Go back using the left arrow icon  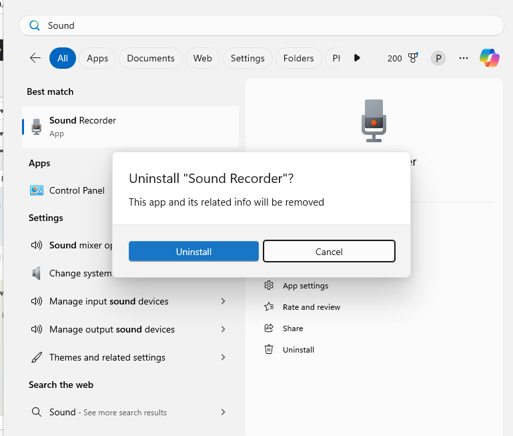35,58
